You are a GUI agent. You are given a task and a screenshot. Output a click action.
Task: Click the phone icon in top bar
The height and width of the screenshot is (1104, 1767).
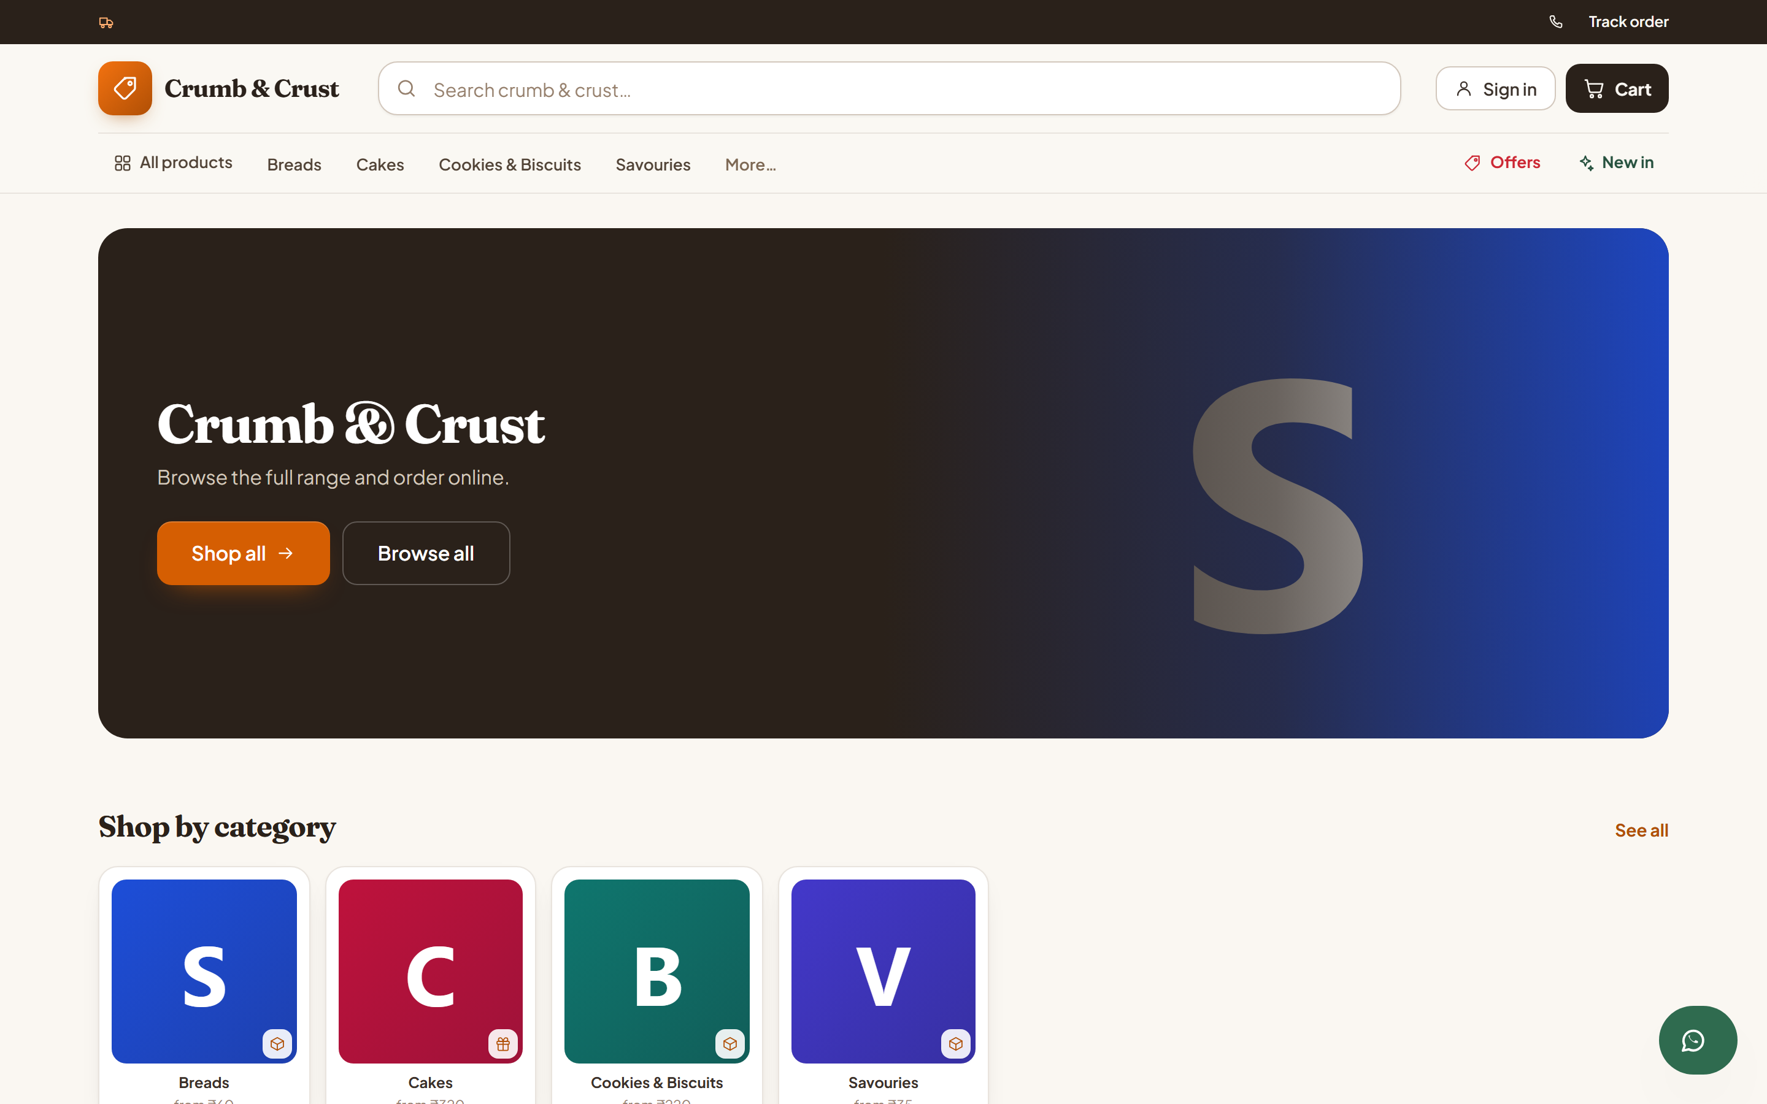[1556, 22]
